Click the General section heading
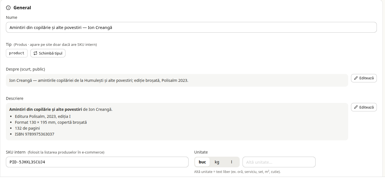The image size is (385, 180). point(22,8)
